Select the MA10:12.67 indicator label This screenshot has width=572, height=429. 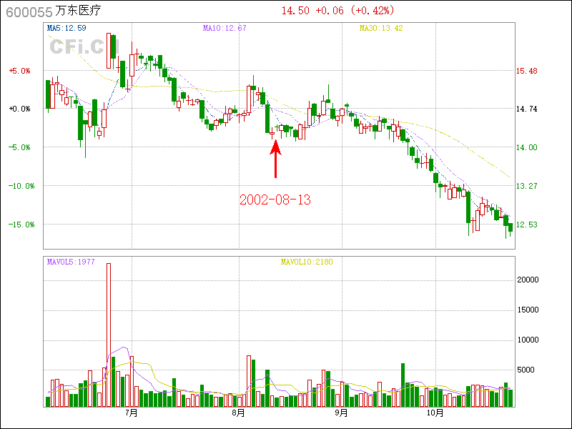pyautogui.click(x=225, y=29)
